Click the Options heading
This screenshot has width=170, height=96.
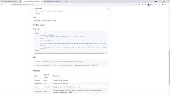pos(37,71)
